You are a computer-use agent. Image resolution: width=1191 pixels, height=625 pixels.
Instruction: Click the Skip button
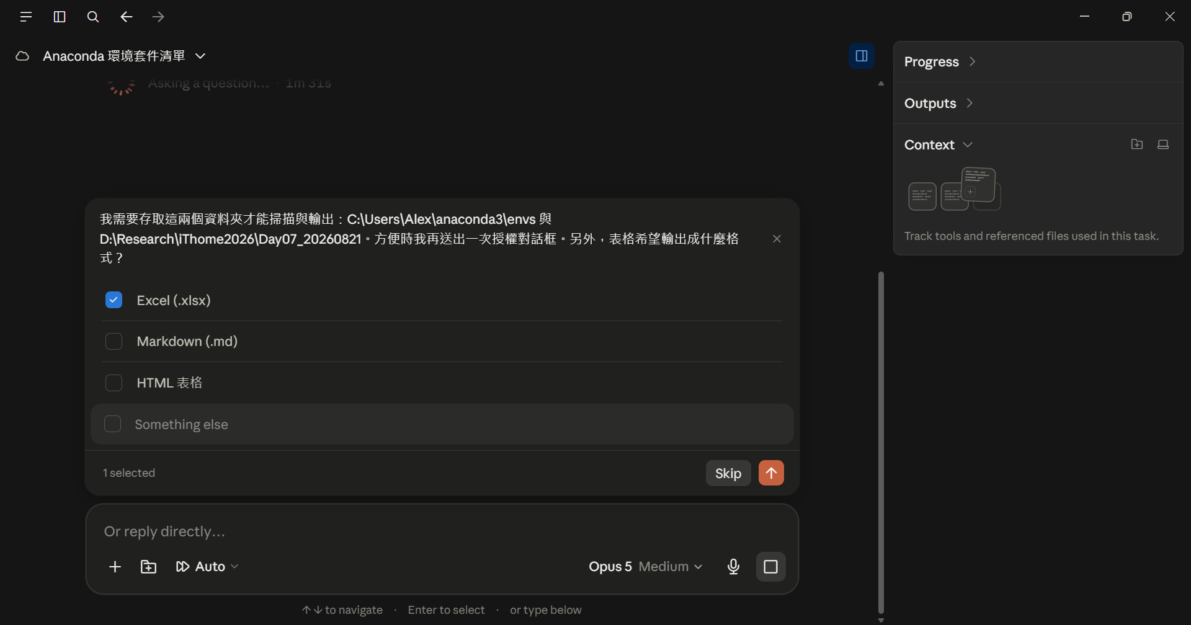click(x=728, y=473)
